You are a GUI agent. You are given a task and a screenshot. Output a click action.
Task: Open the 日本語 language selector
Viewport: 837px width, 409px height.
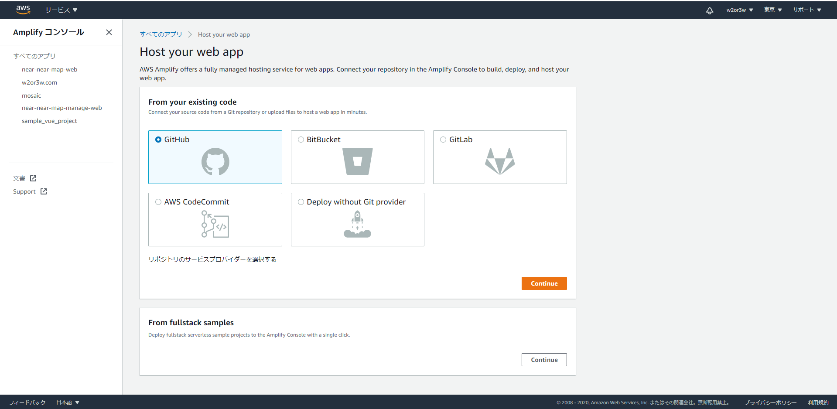[68, 402]
